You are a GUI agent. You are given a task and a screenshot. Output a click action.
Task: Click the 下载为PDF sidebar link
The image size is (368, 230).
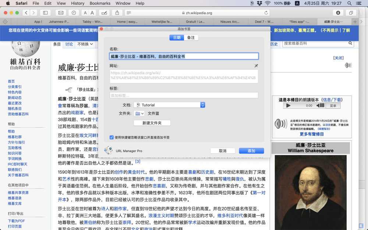pos(16,221)
